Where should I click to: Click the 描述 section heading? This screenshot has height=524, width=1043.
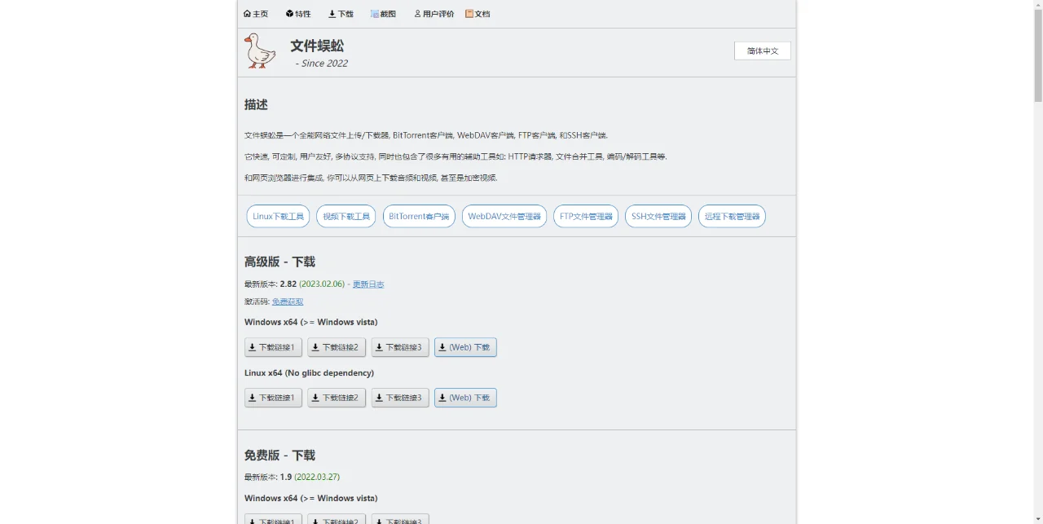point(256,104)
